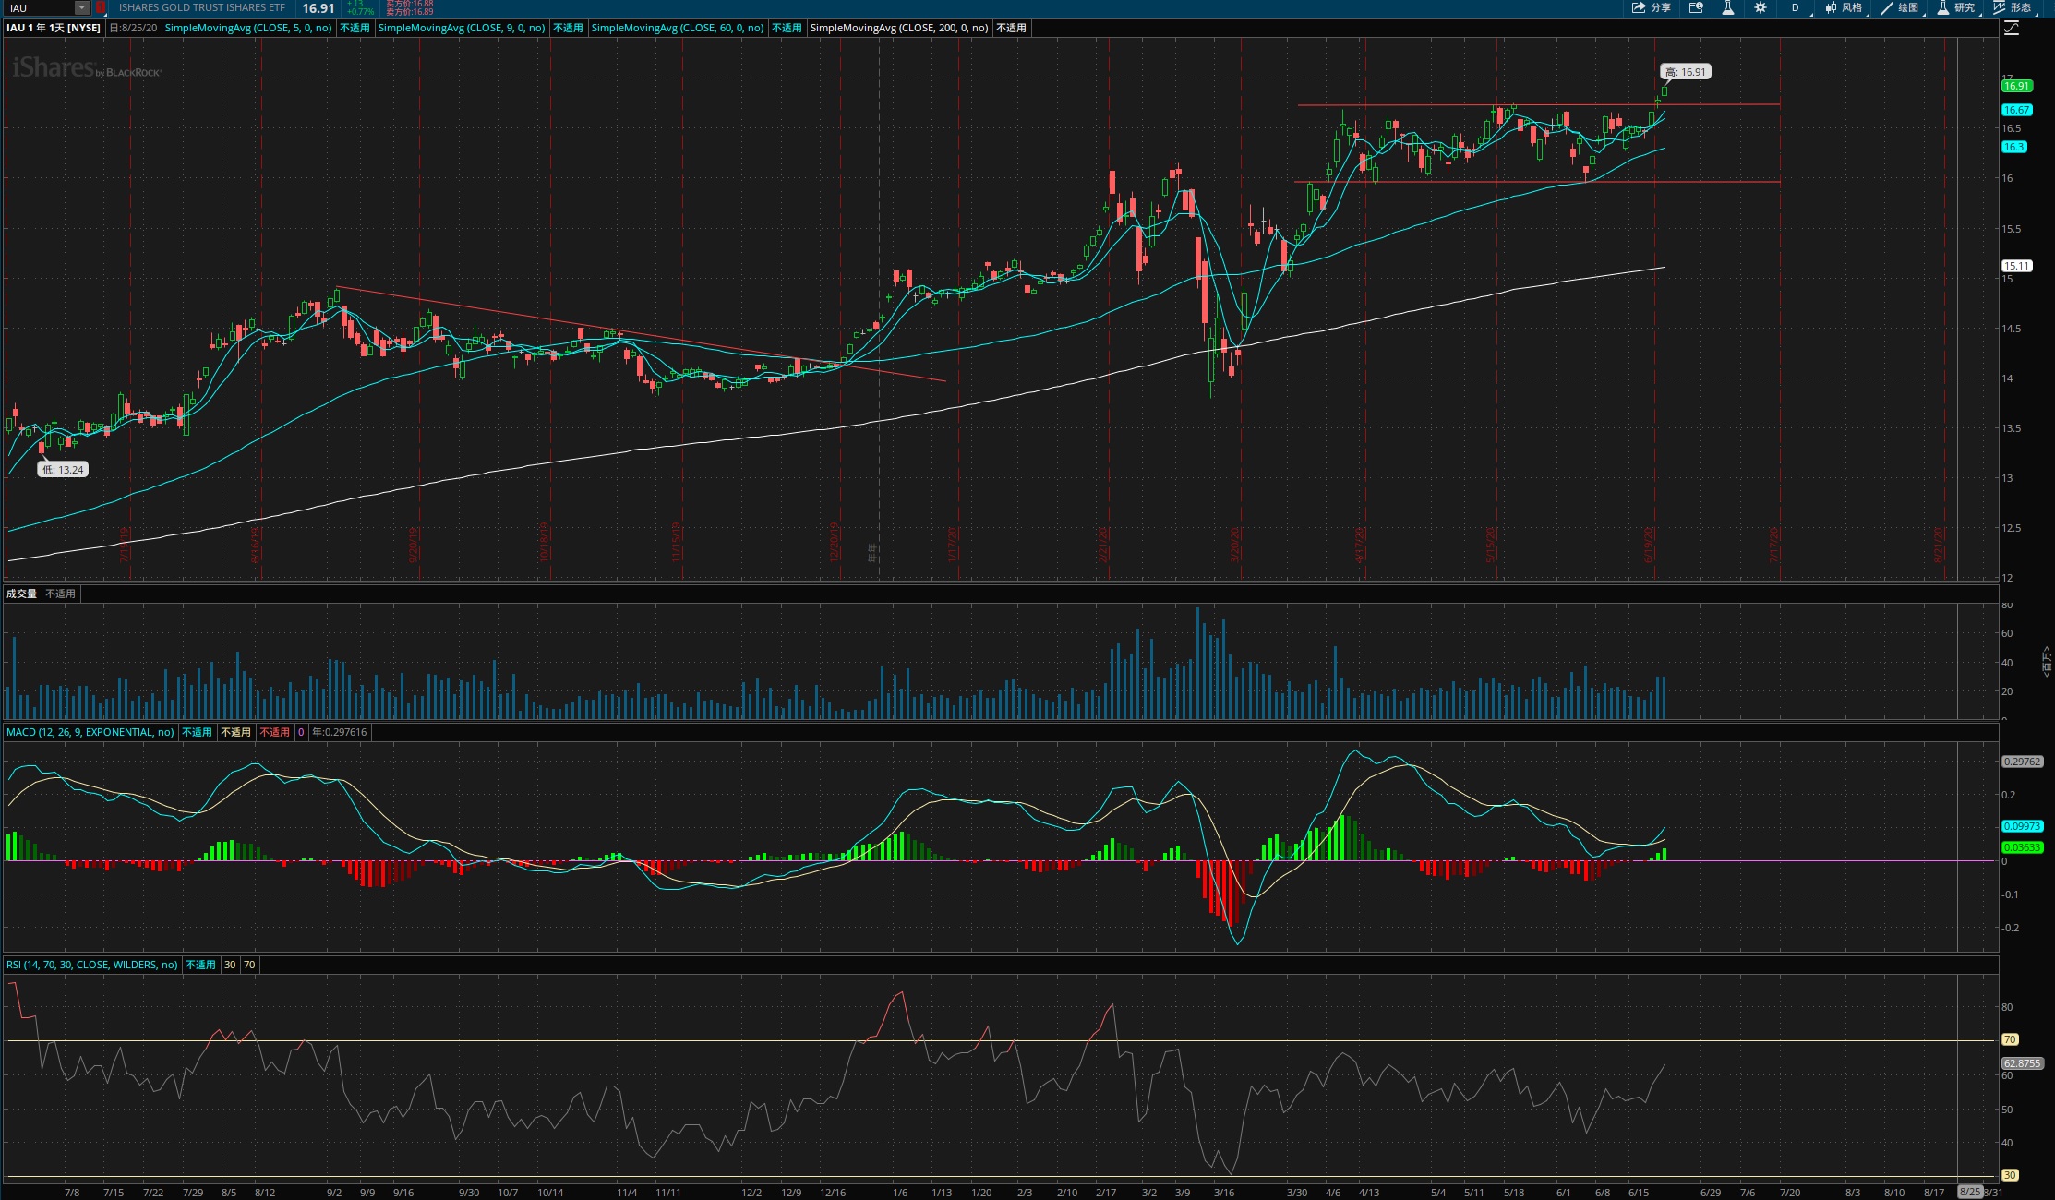Click the 0.09973 MACD value axis tag

click(x=2022, y=826)
